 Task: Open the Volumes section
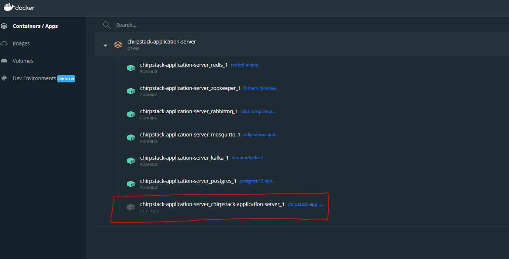[23, 61]
